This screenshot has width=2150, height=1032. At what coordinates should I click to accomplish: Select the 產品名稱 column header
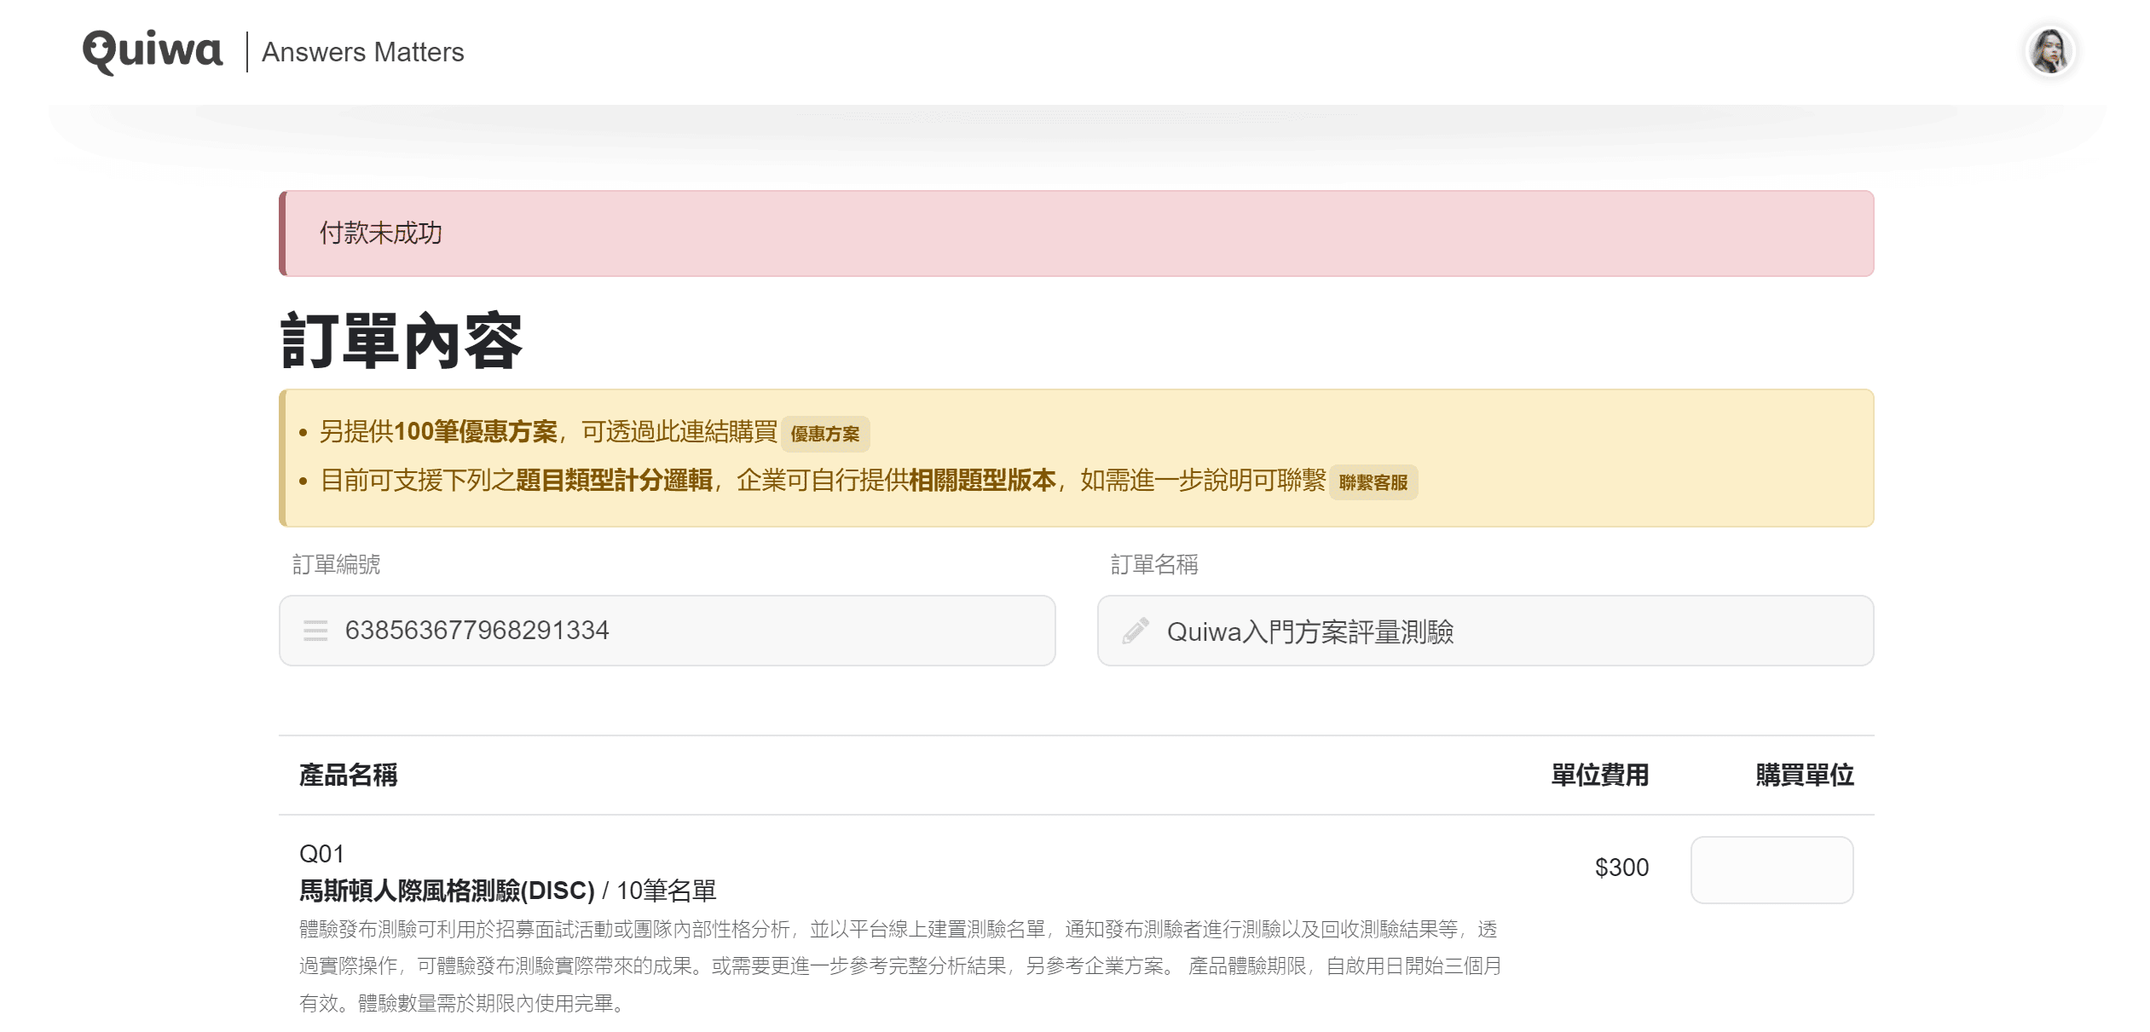pyautogui.click(x=348, y=775)
